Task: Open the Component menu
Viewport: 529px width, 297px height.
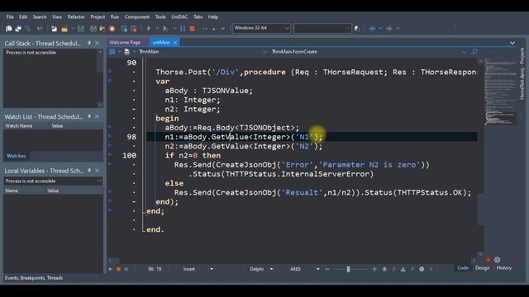Action: point(137,16)
